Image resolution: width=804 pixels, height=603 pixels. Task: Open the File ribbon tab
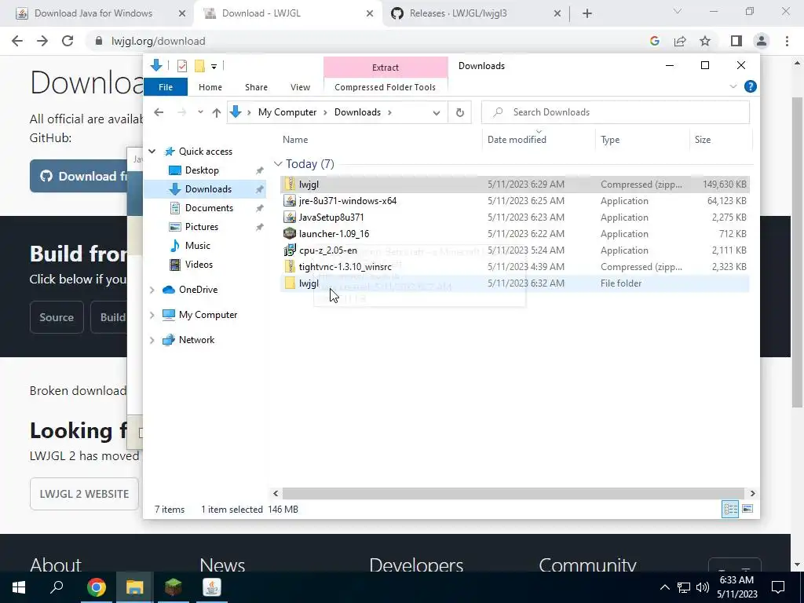(x=166, y=87)
